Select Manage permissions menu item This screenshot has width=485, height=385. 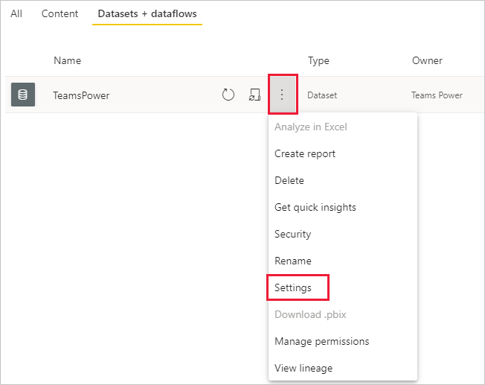click(321, 341)
